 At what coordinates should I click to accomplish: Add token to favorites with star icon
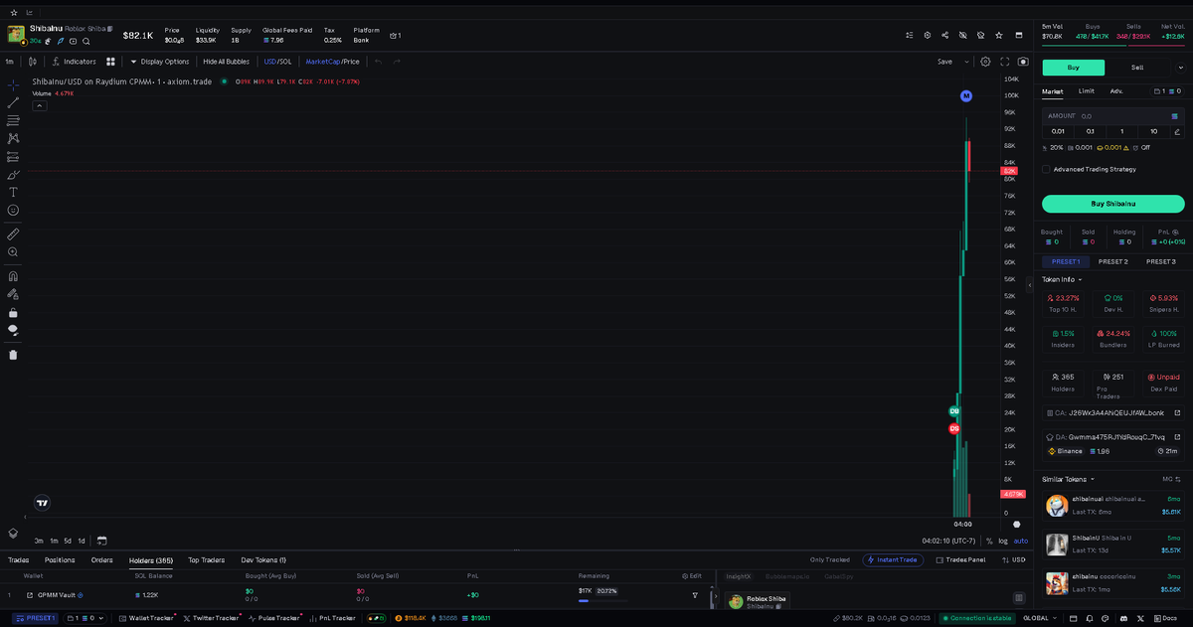pyautogui.click(x=998, y=35)
